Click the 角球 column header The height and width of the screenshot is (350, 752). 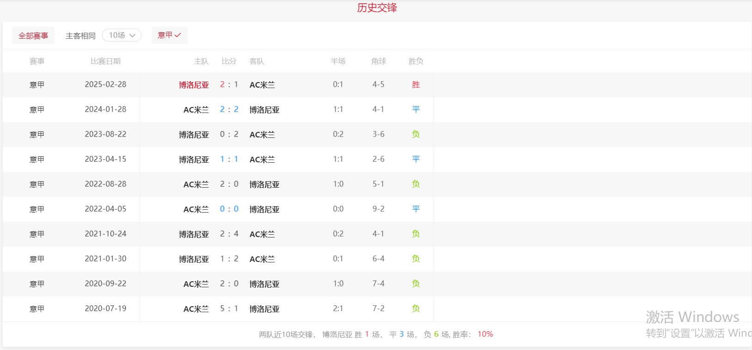point(378,61)
